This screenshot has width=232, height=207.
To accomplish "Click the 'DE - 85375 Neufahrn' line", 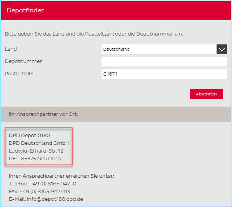I will coord(35,159).
